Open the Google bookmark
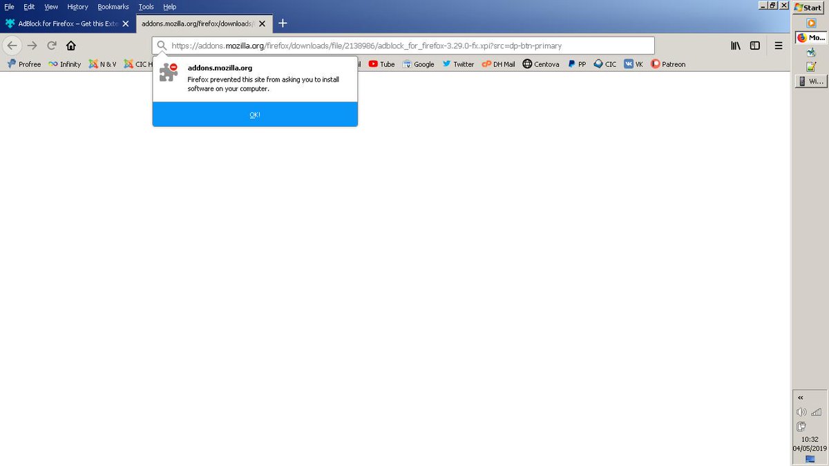This screenshot has width=829, height=466. 407,64
